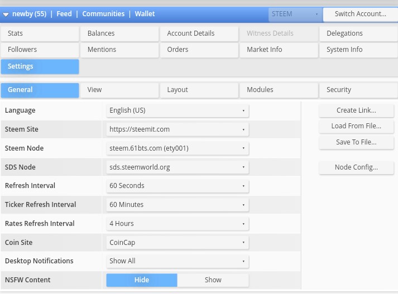Open the Language dropdown
Screen dimensions: 398x294
(178, 110)
